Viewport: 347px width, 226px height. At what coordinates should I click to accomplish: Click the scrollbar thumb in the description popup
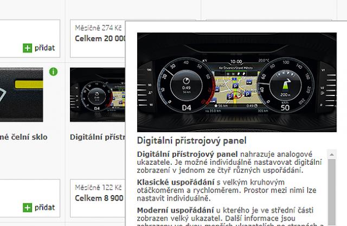tap(331, 192)
